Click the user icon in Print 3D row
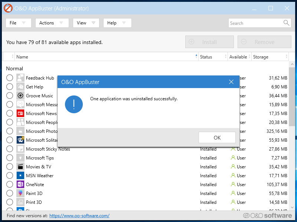The width and height of the screenshot is (297, 222). [x=233, y=202]
